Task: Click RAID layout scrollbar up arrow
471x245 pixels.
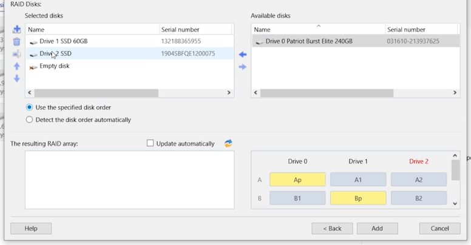Action: pos(455,155)
